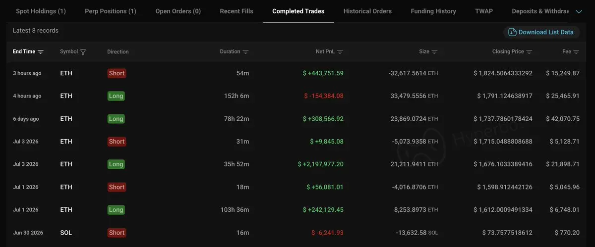View the Recent Fills tab
595x247 pixels.
coord(237,11)
